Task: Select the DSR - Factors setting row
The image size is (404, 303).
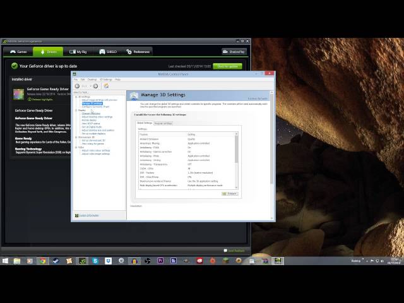Action: click(x=187, y=173)
